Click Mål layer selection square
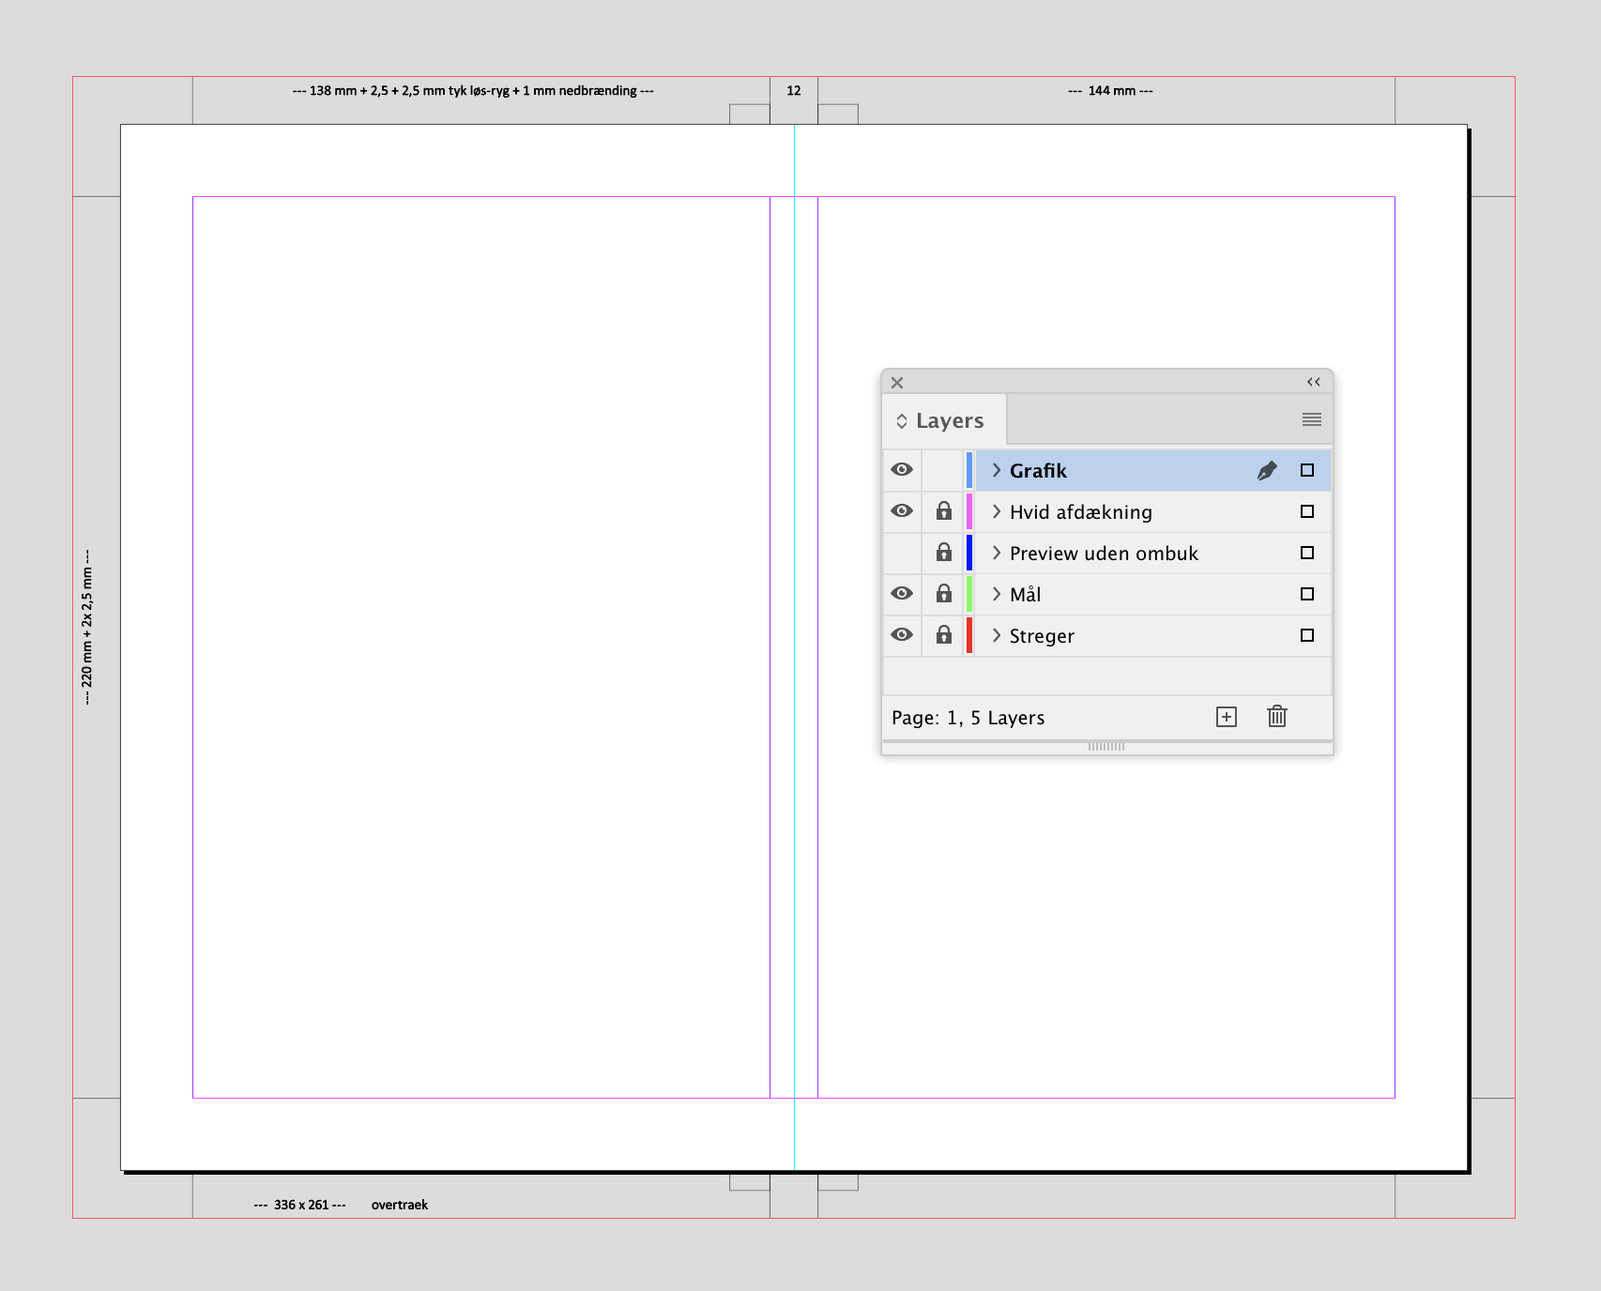Screen dimensions: 1601x1291 [x=1307, y=594]
